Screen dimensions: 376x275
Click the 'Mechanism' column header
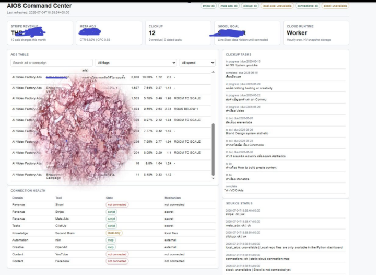173,198
